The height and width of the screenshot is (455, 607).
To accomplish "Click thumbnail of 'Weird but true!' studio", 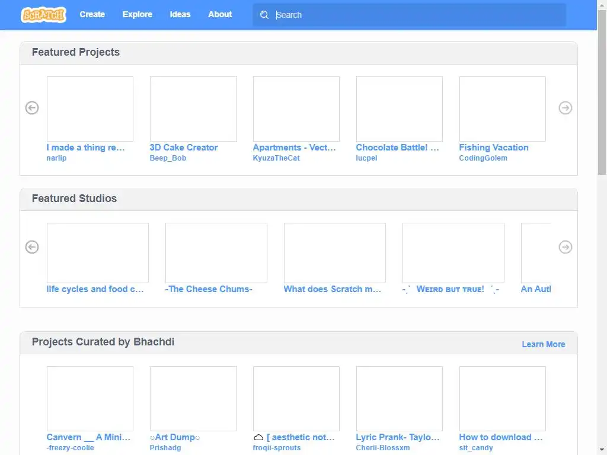I will coord(453,252).
